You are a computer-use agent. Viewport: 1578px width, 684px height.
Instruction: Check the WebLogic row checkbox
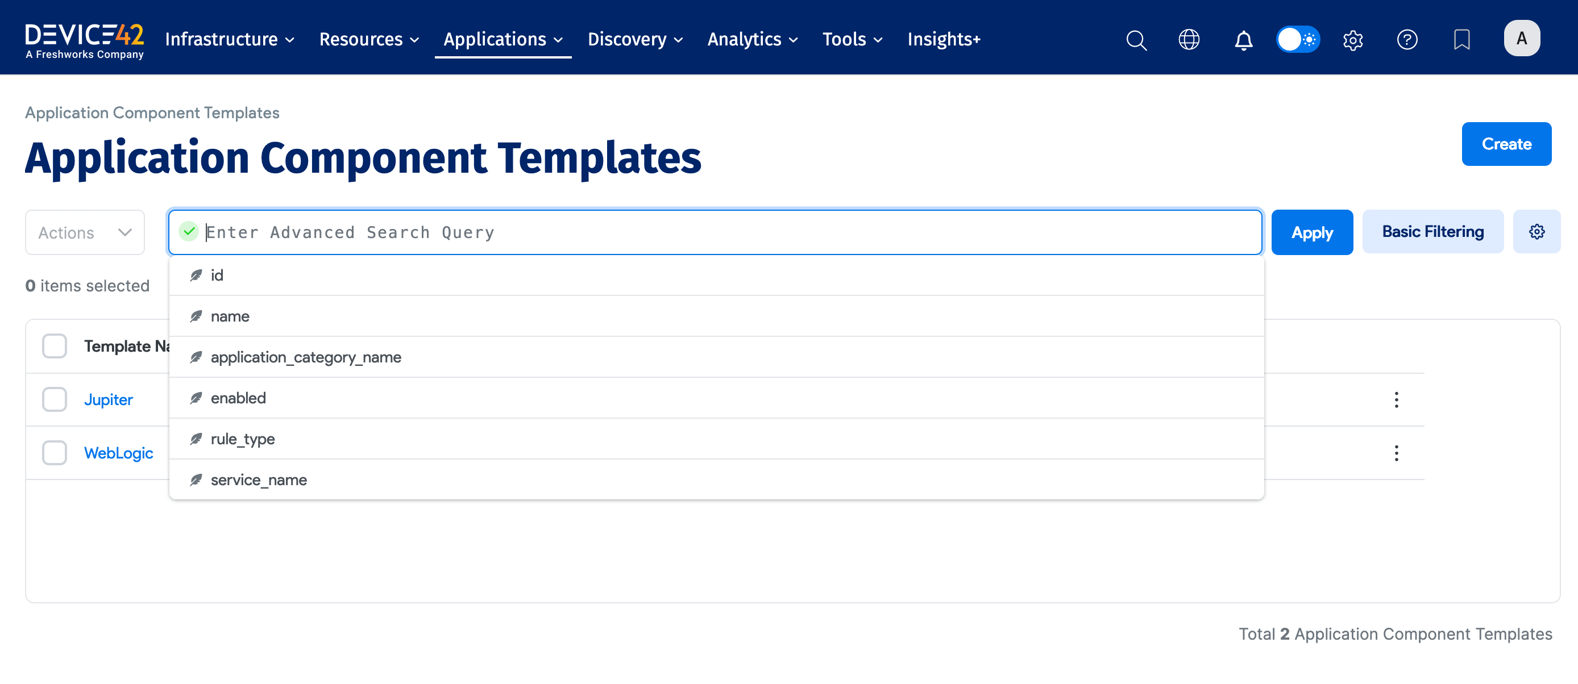[x=55, y=453]
